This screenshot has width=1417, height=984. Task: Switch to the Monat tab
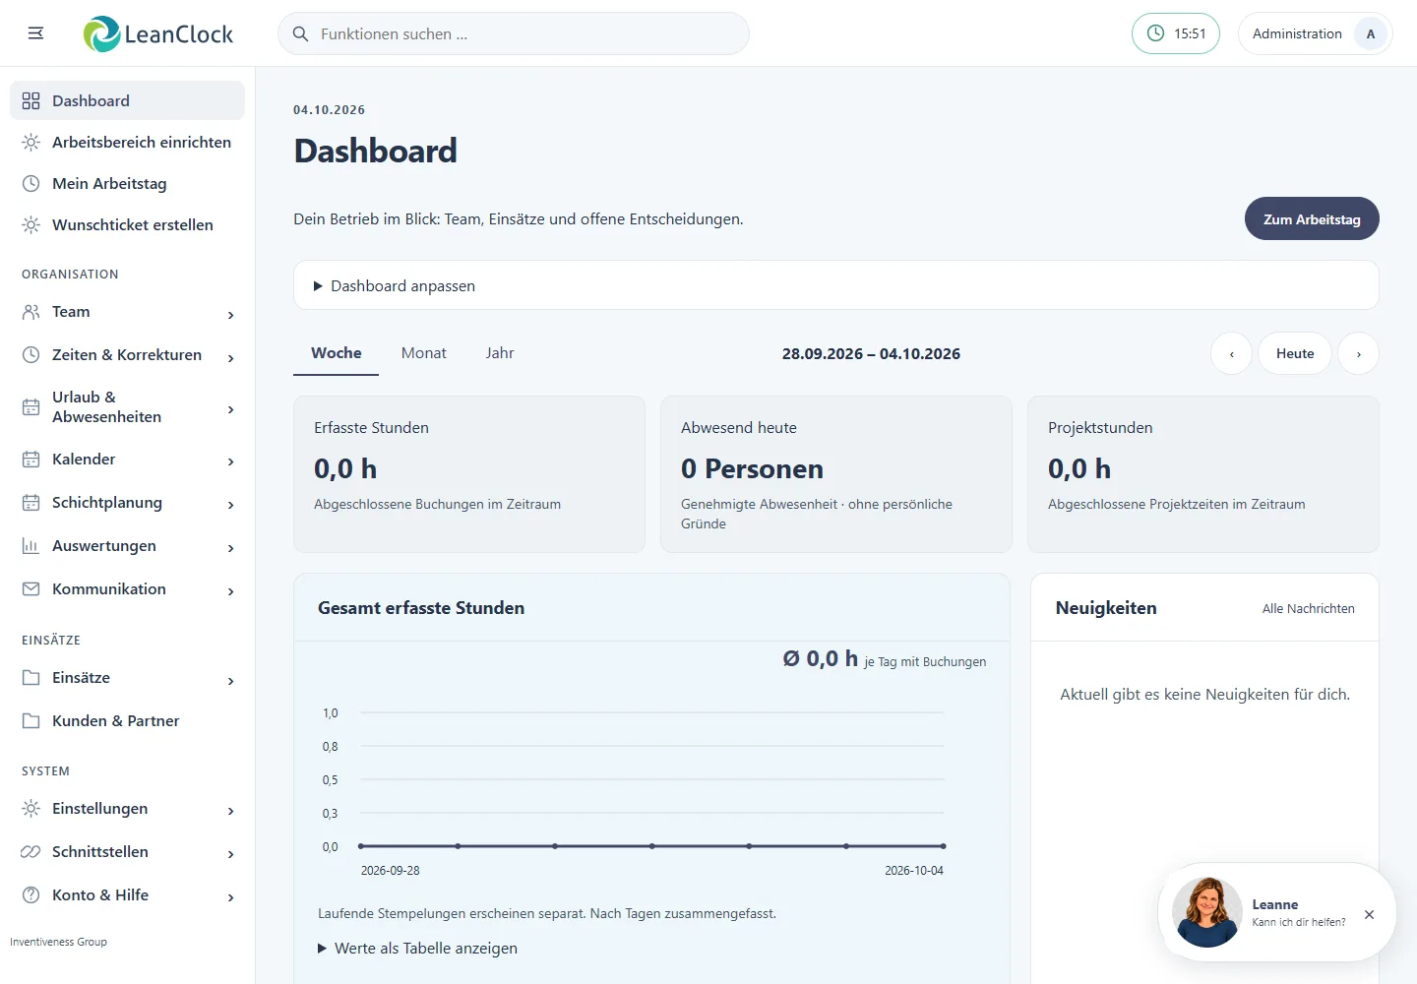point(424,353)
